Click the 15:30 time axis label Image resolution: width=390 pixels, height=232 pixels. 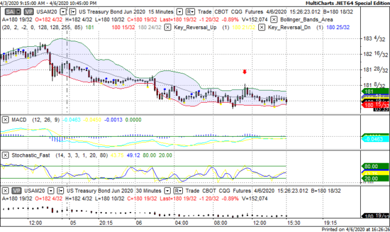click(x=294, y=222)
